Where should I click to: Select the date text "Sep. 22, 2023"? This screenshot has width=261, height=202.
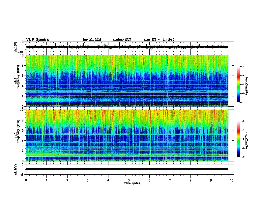92,40
